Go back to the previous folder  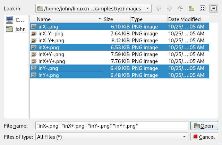[158, 8]
